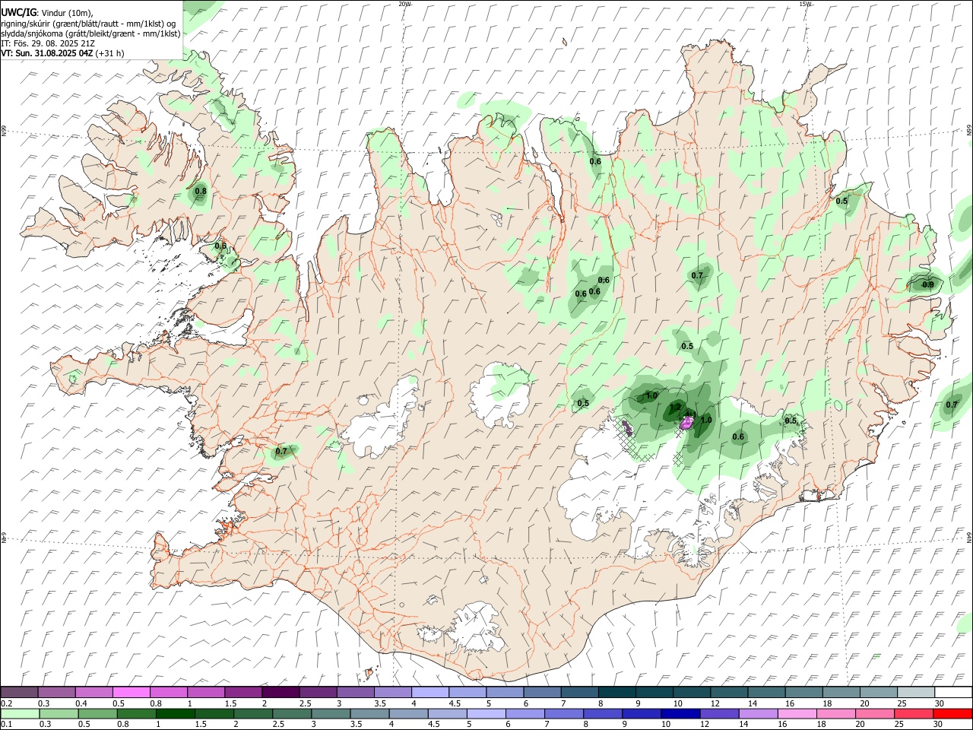Click the 'slydda/snjókoma' legend description line
973x730 pixels.
[x=90, y=33]
